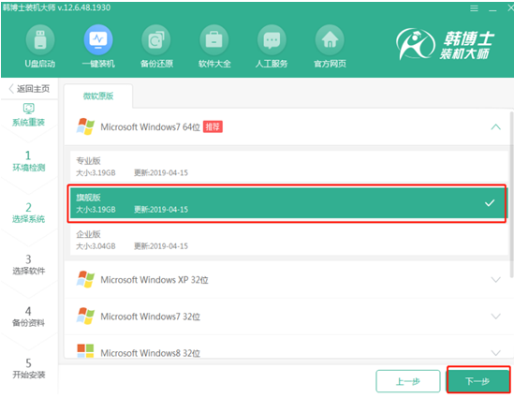The height and width of the screenshot is (398, 514).
Task: Open the 软件大全 software briefcase icon
Action: (214, 39)
